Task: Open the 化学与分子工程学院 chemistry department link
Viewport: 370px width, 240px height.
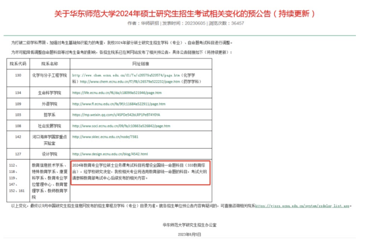Action: 124,74
